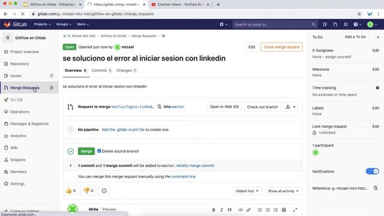Open a new browser tab
This screenshot has height=216, width=384.
pyautogui.click(x=218, y=4)
